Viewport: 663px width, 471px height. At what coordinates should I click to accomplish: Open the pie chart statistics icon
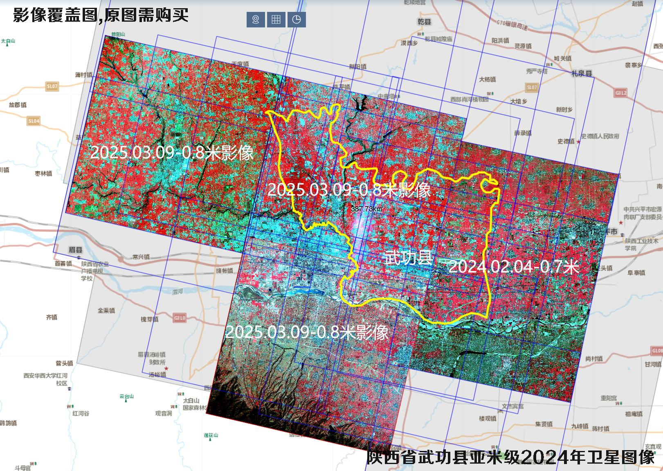[x=297, y=20]
